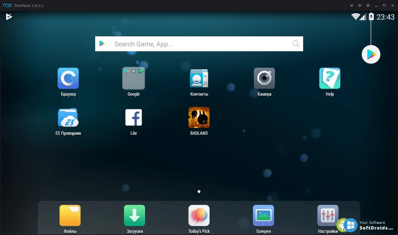398x235 pixels.
Task: Open the Google apps folder
Action: [x=134, y=78]
